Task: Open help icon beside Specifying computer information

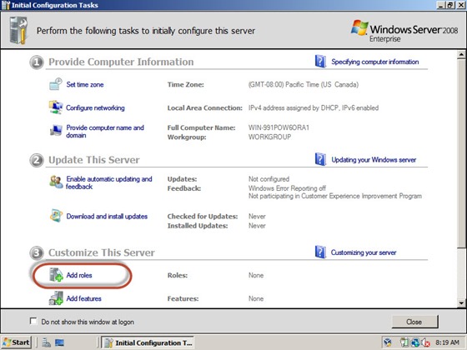Action: coord(320,62)
